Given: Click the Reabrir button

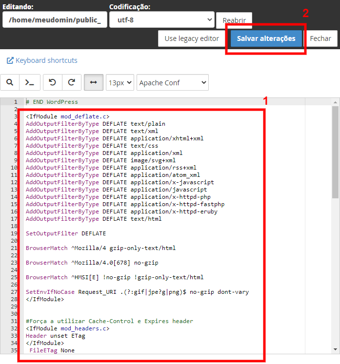Looking at the screenshot, I should tap(234, 20).
